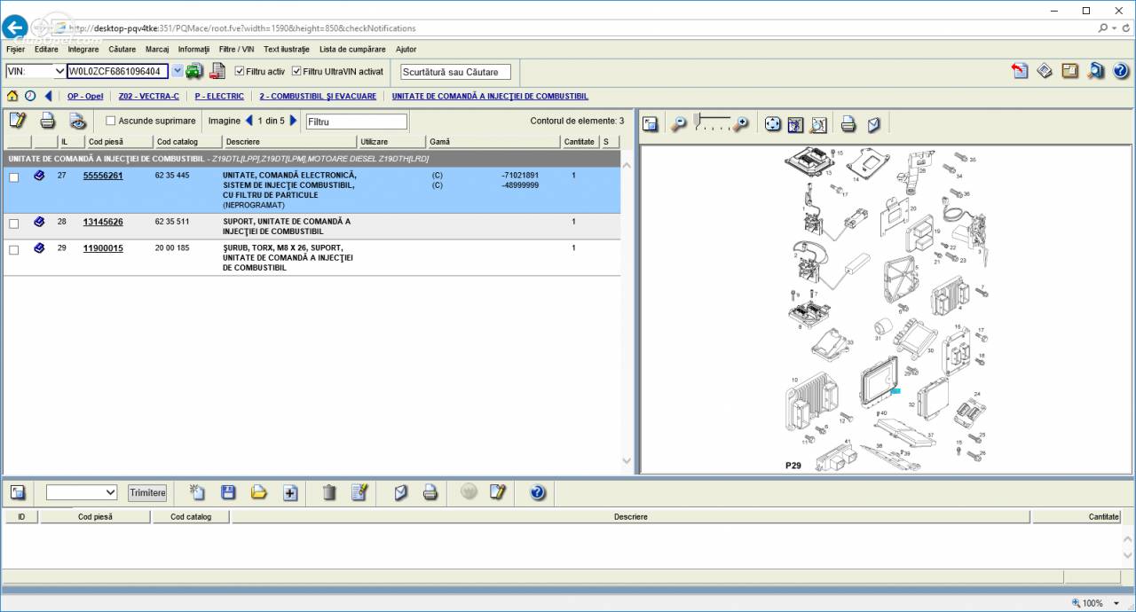
Task: Tick the checkbox for part 55556261
Action: coord(13,177)
